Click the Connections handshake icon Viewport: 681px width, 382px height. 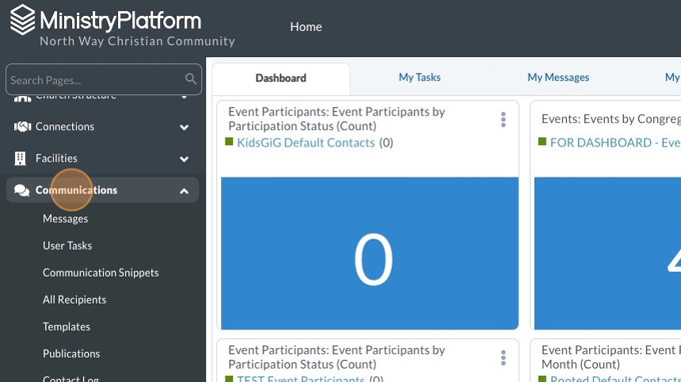pyautogui.click(x=22, y=127)
